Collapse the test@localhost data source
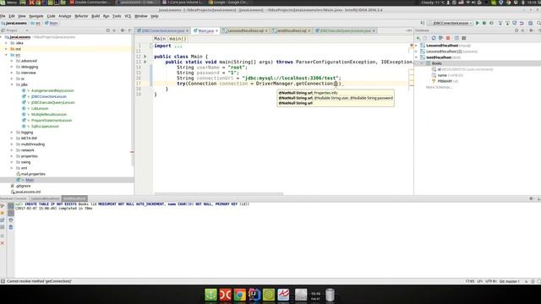This screenshot has width=541, height=304. (417, 57)
